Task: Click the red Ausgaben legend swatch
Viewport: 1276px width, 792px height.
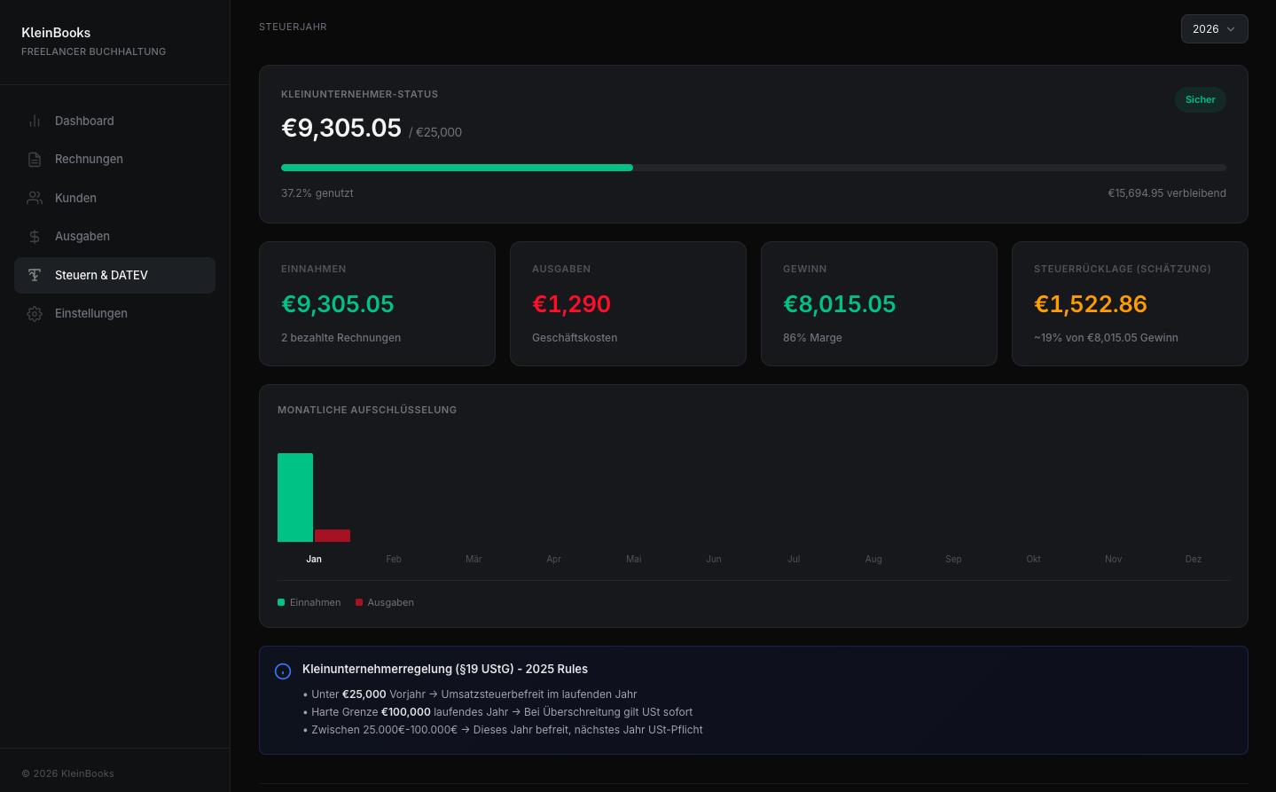Action: [359, 603]
